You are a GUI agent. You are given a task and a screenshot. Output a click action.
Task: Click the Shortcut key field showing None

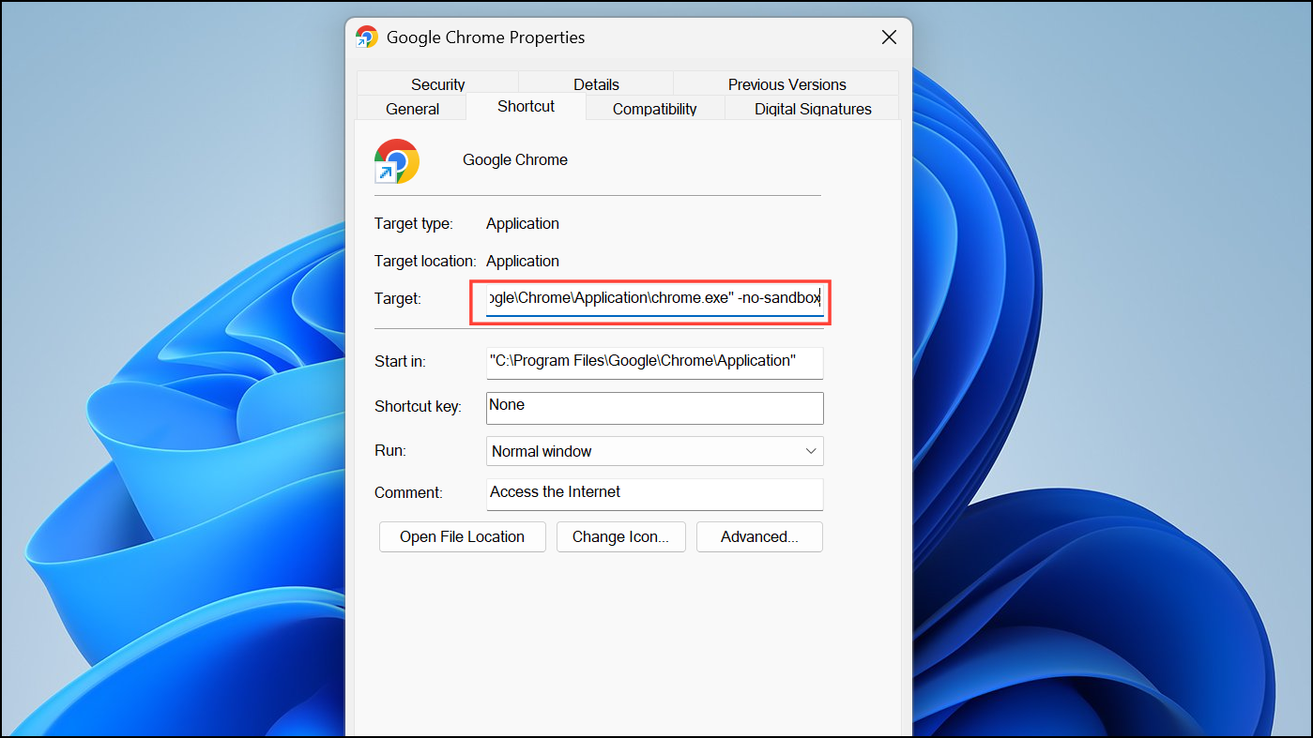[654, 407]
